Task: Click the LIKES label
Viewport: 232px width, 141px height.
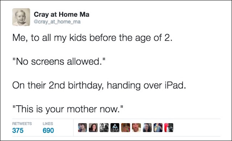Action: click(48, 124)
